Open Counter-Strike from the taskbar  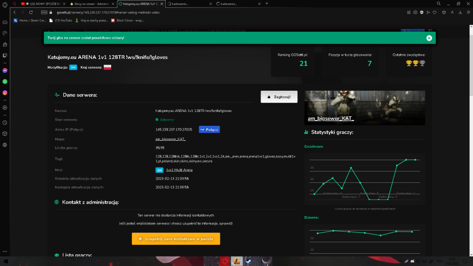pyautogui.click(x=237, y=261)
